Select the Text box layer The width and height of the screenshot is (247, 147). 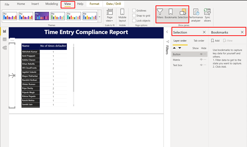189,65
